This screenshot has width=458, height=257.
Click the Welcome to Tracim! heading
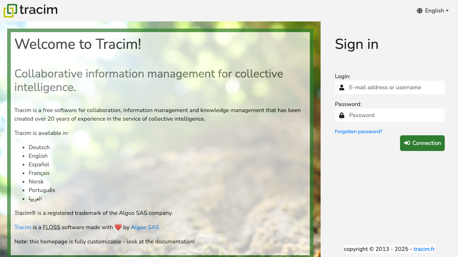[78, 44]
